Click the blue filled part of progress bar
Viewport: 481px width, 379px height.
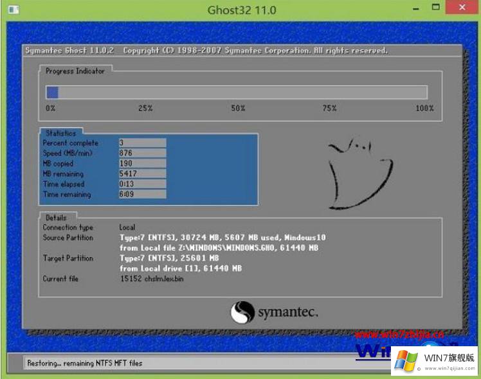tap(52, 92)
